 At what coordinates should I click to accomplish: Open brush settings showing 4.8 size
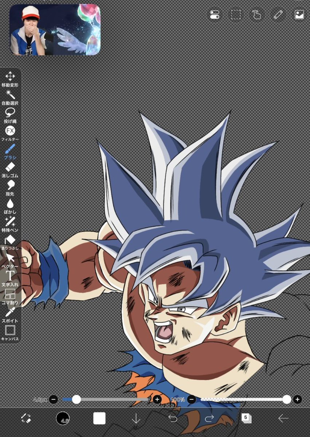point(63,418)
